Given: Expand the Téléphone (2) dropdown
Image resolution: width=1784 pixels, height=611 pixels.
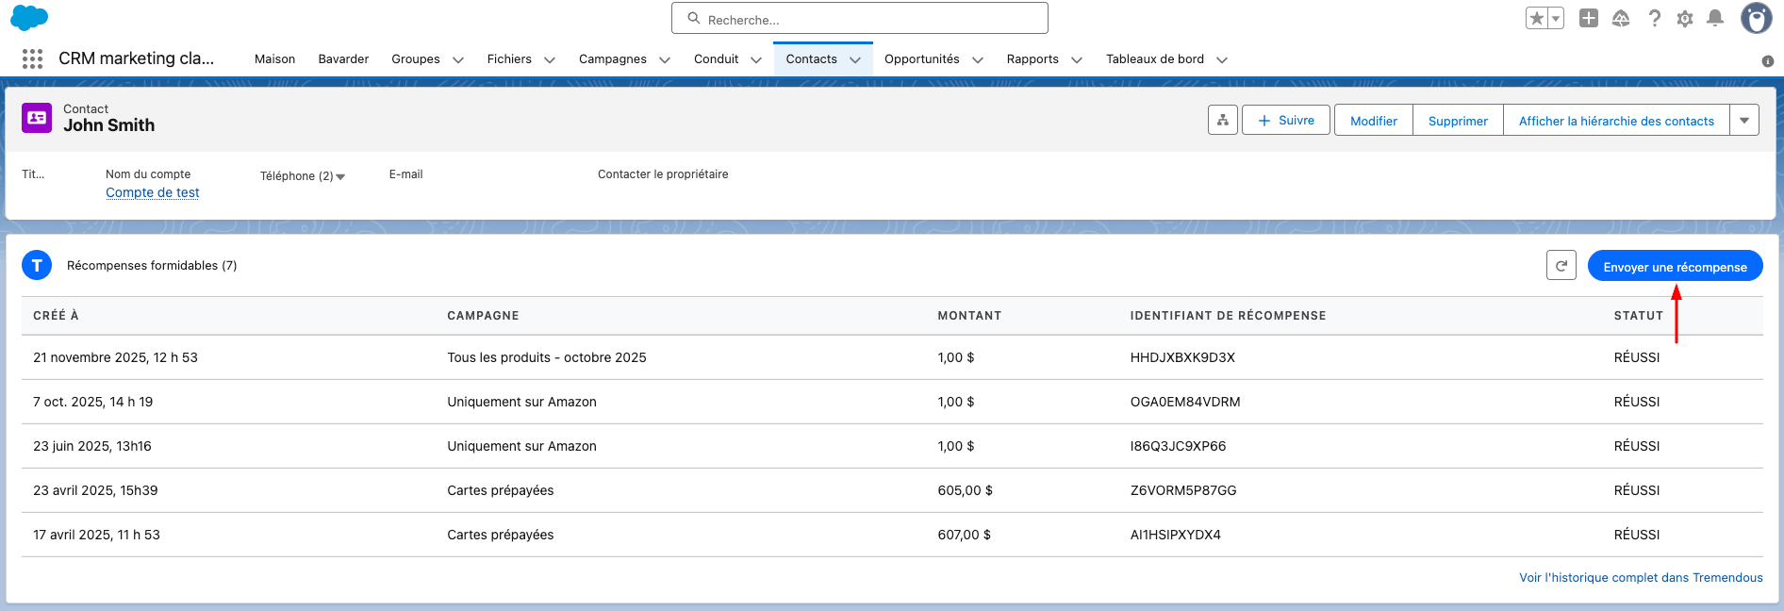Looking at the screenshot, I should (x=340, y=176).
